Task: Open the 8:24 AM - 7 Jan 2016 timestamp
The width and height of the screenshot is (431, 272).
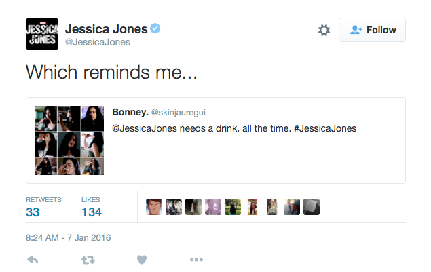Action: (x=68, y=238)
